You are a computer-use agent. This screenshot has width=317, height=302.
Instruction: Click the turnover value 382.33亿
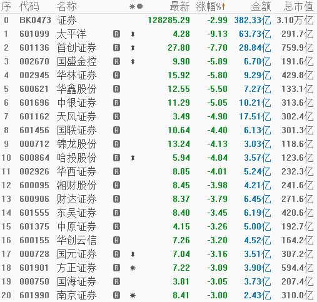pyautogui.click(x=253, y=20)
